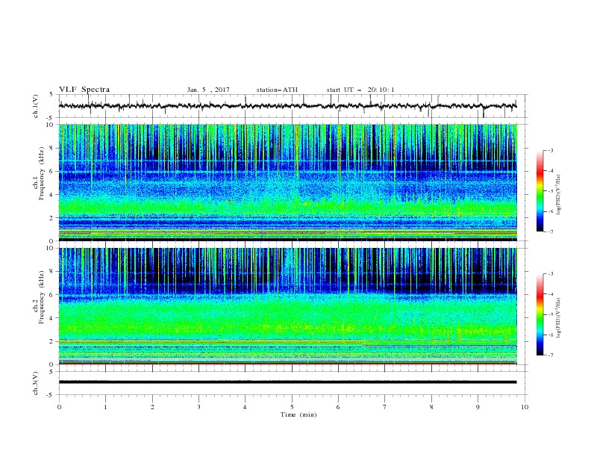
Task: Click the ch.1 frequency axis "4" tick label
Action: pos(52,195)
